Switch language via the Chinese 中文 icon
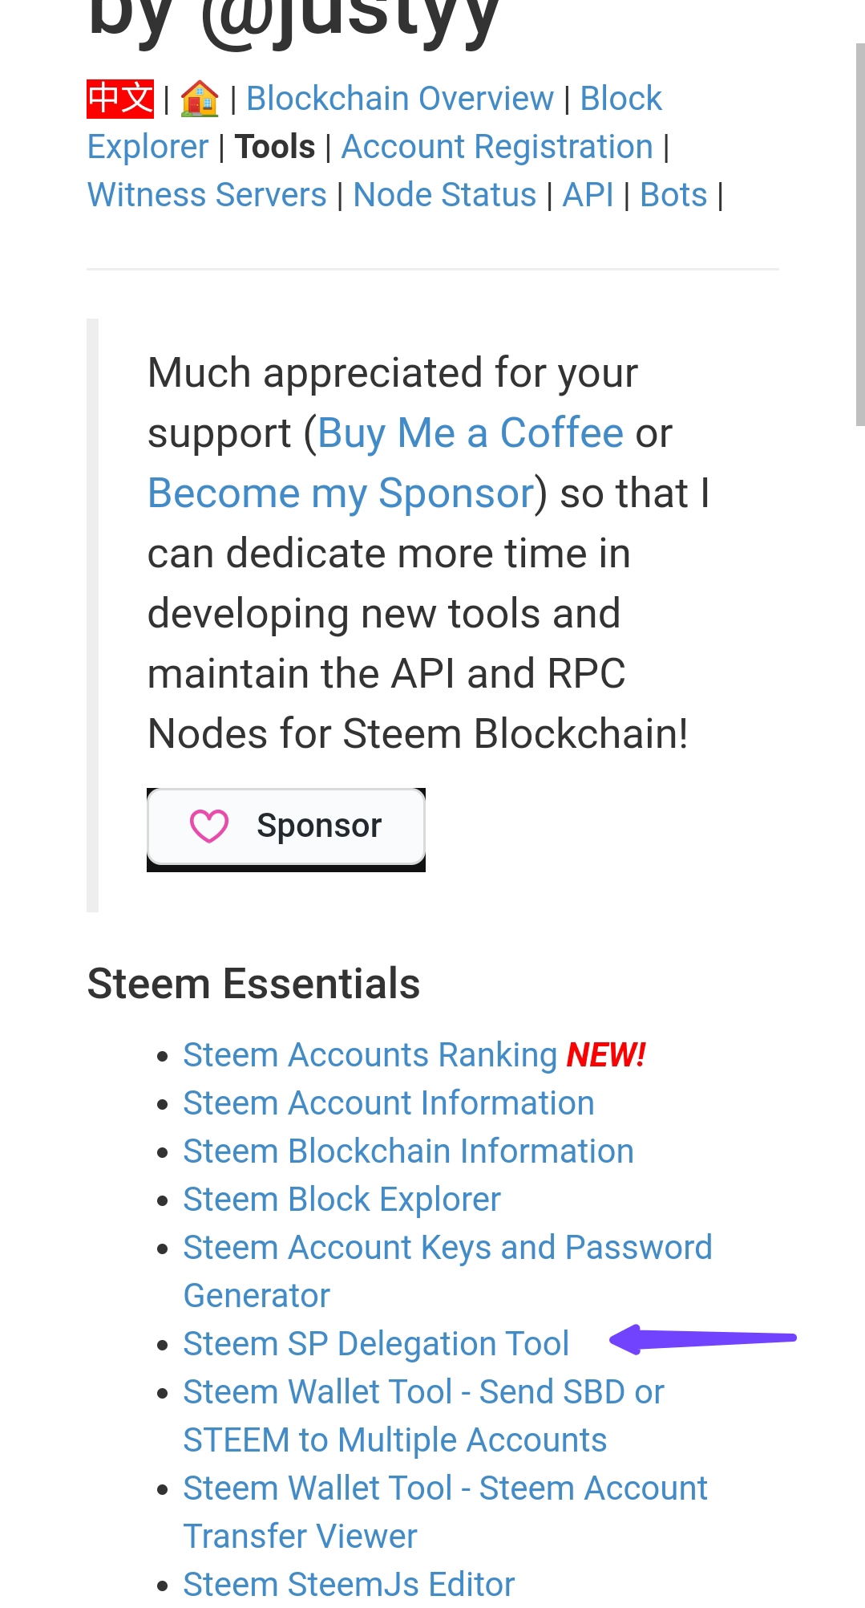The image size is (865, 1608). [x=120, y=99]
